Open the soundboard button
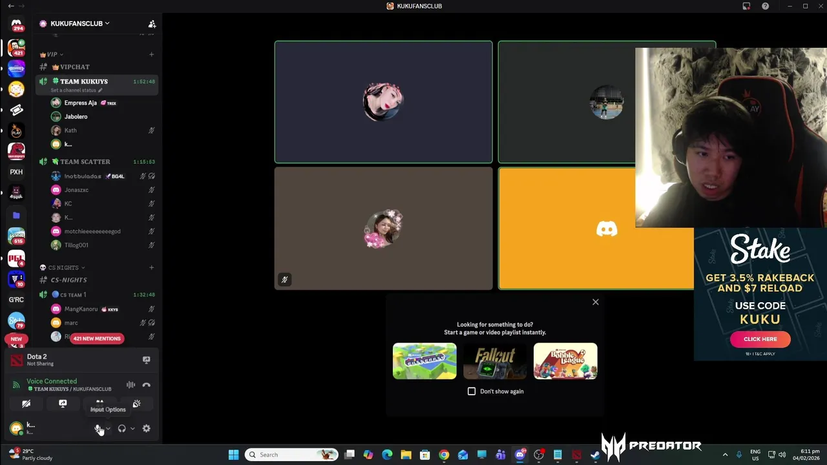 (x=136, y=404)
